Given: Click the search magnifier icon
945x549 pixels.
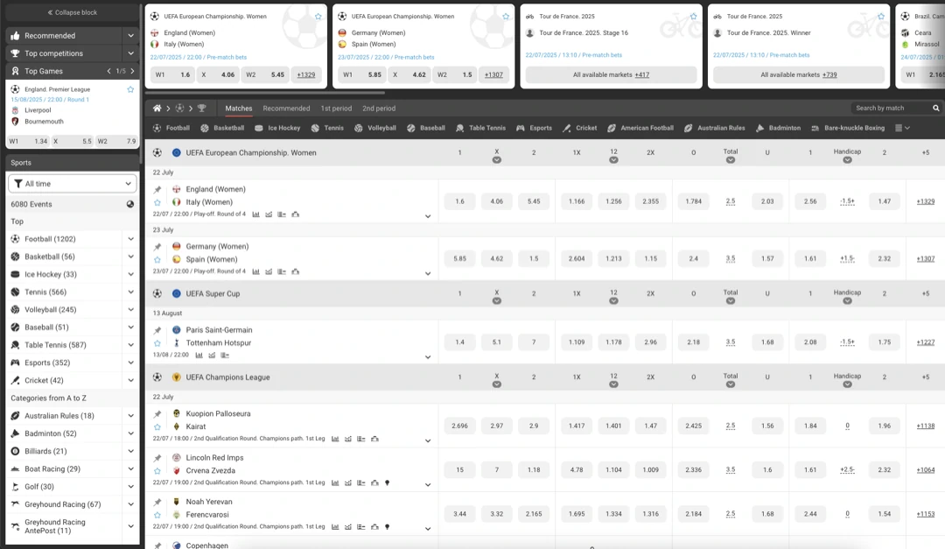Looking at the screenshot, I should click(936, 109).
